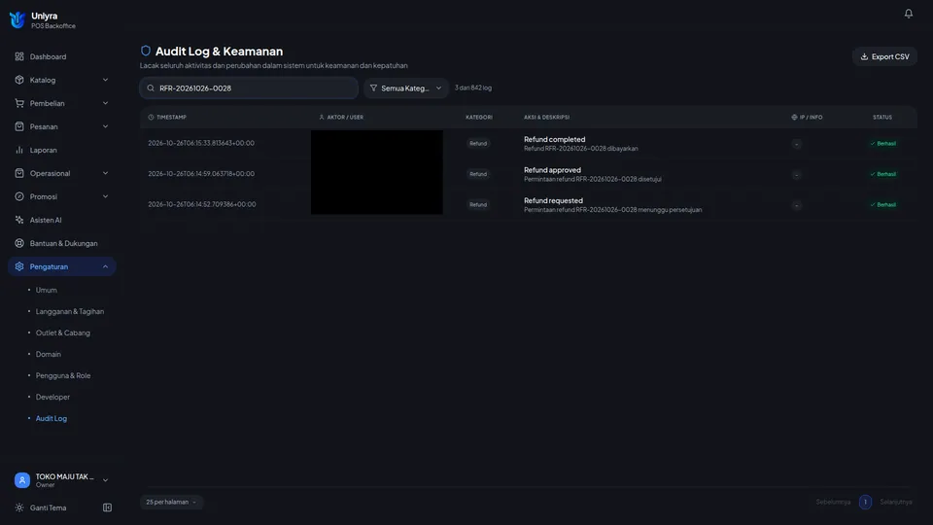Expand the Pembelian menu chevron

point(105,103)
